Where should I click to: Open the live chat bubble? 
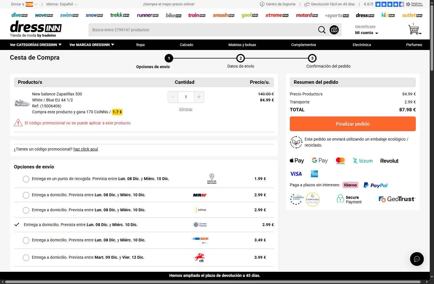417,259
